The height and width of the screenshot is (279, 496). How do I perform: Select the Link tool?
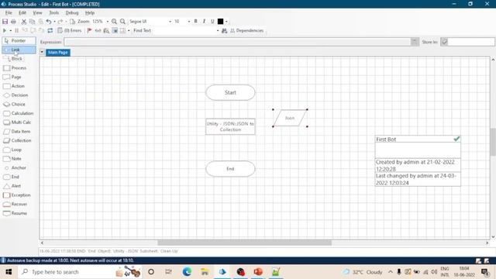(19, 50)
